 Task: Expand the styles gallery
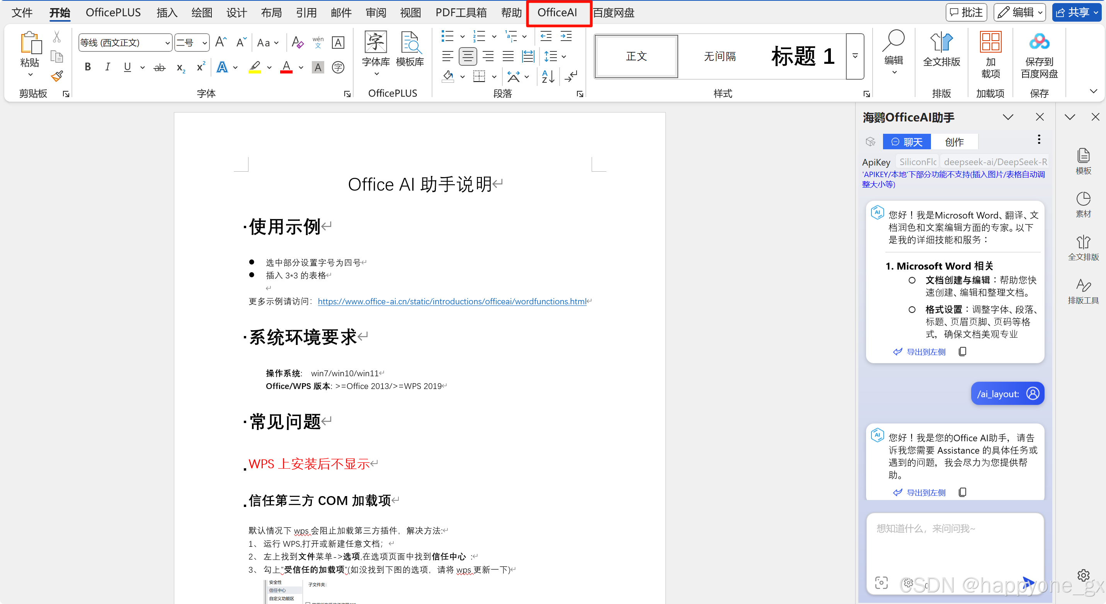pyautogui.click(x=855, y=56)
